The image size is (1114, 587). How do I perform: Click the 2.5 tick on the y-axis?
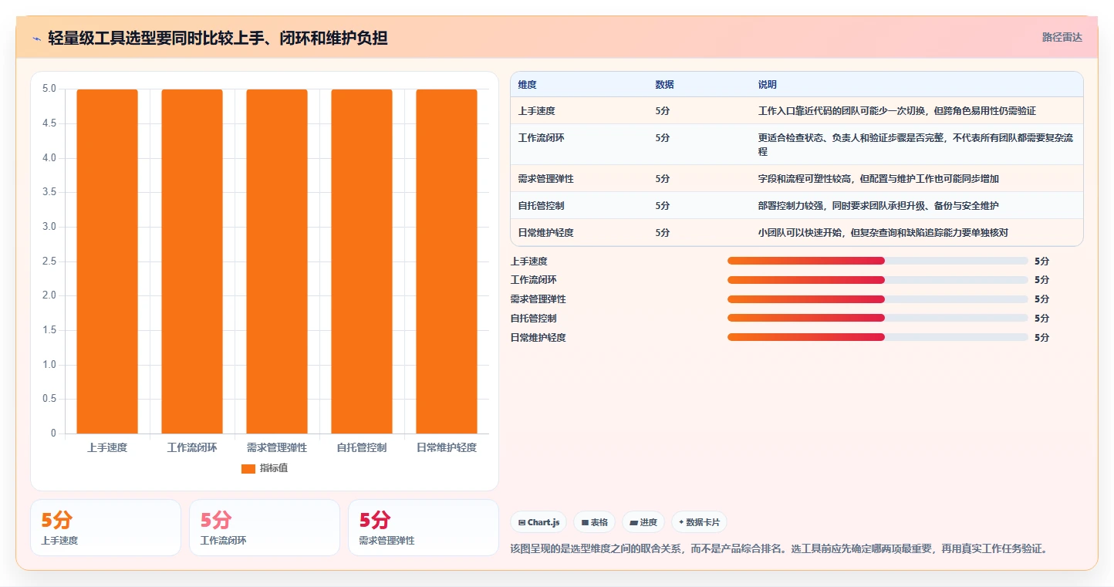click(x=49, y=261)
